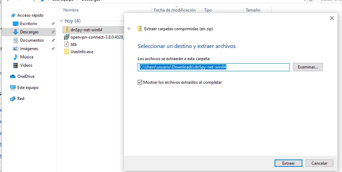Open Música in the navigation pane
The image size is (342, 172).
27,57
